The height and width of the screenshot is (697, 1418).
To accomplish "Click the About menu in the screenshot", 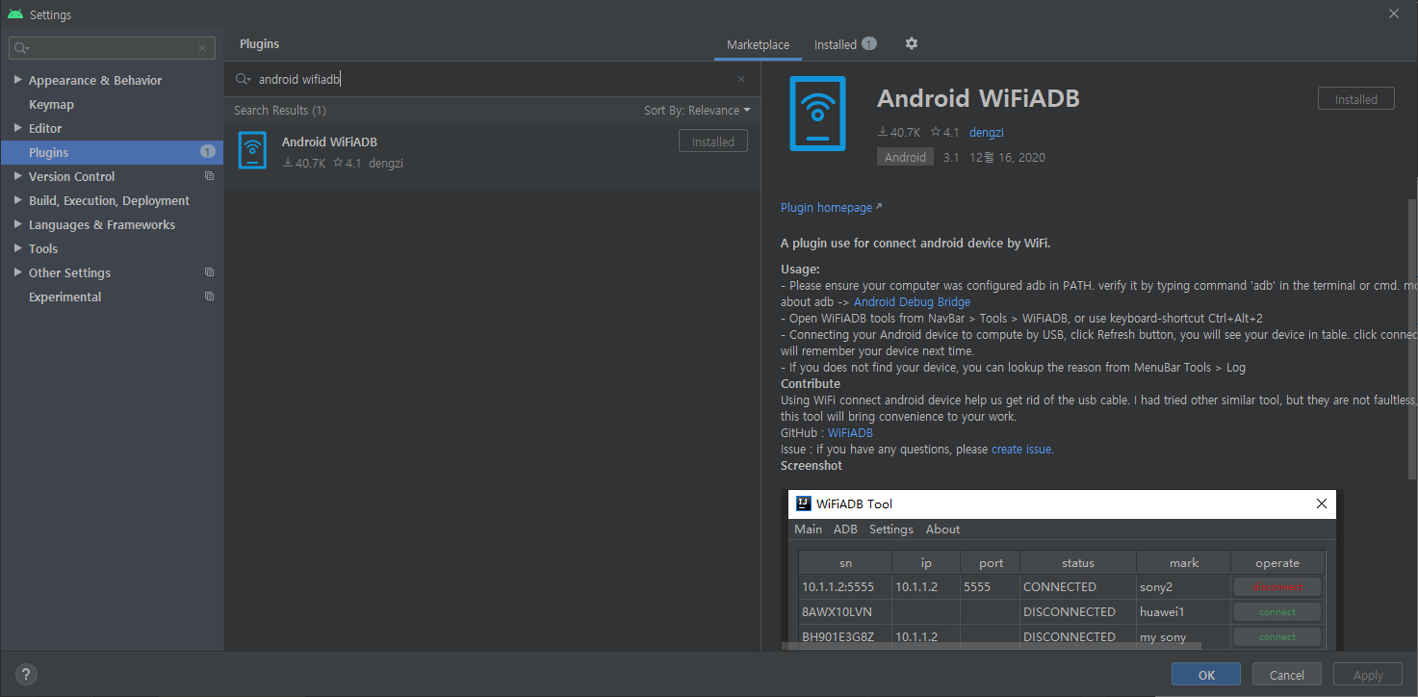I will click(942, 529).
